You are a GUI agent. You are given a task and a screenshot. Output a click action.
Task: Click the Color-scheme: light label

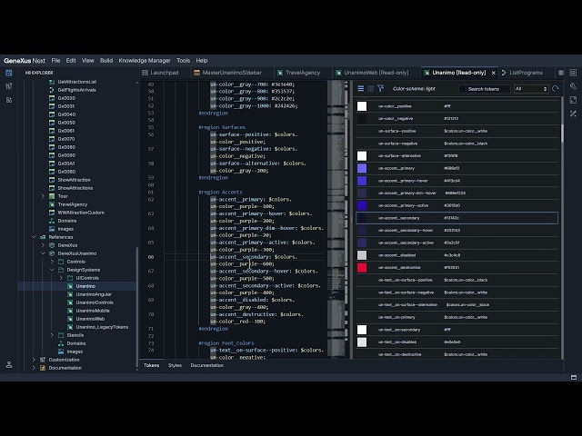pos(414,89)
